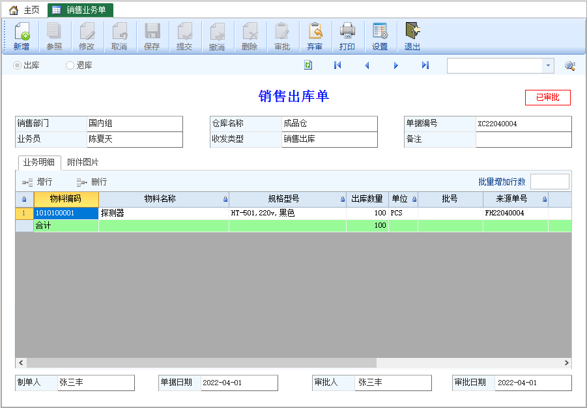Click the 制单人 field showing 张三丰
This screenshot has width=587, height=408.
(x=96, y=383)
